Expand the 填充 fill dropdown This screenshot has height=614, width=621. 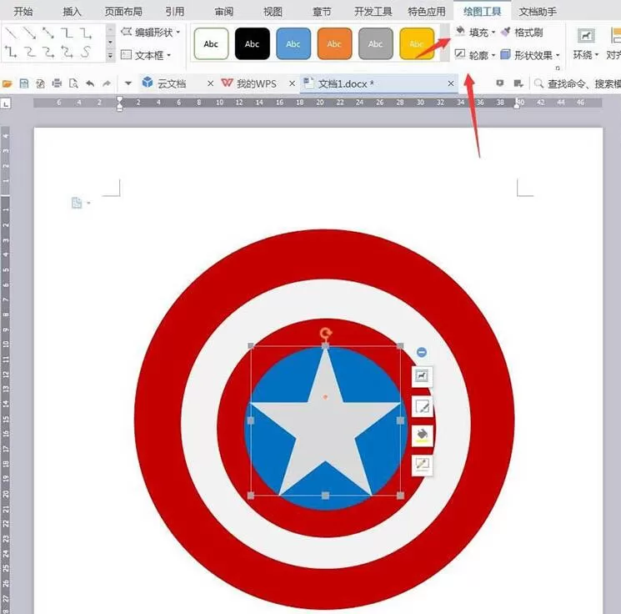click(493, 32)
